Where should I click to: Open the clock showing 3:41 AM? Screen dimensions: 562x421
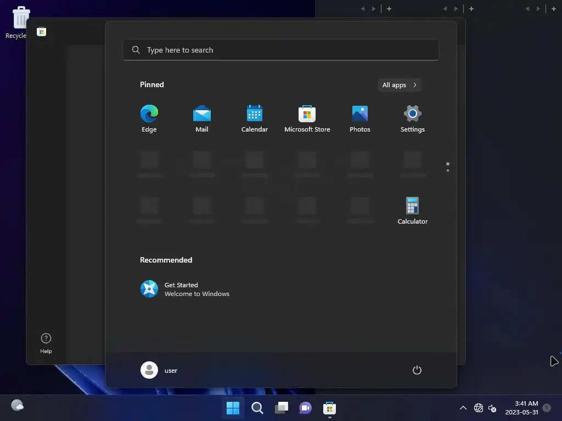[522, 408]
